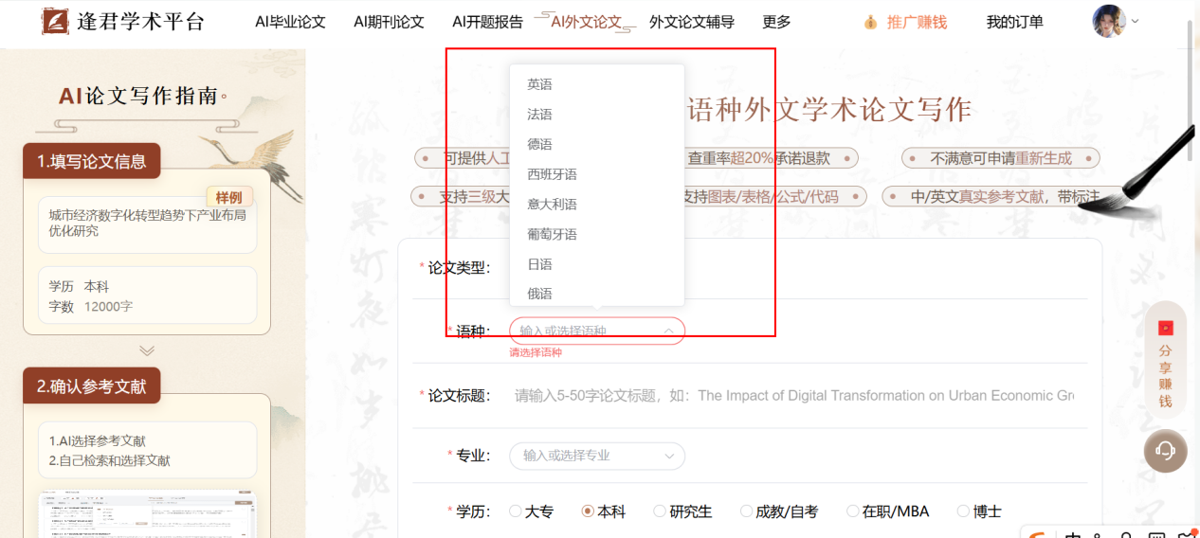Image resolution: width=1200 pixels, height=538 pixels.
Task: Open the reference selection preview thumbnail
Action: (x=147, y=513)
